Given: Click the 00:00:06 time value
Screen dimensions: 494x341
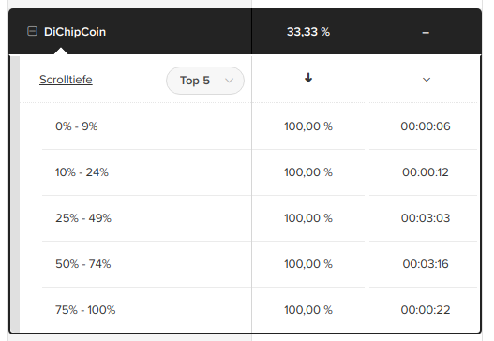Looking at the screenshot, I should (426, 126).
